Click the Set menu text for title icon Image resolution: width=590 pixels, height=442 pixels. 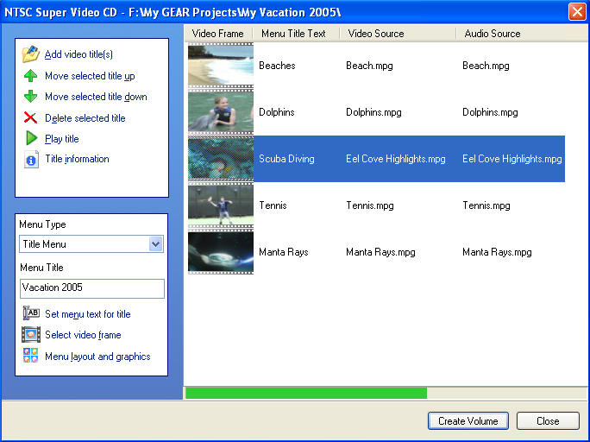tap(31, 314)
